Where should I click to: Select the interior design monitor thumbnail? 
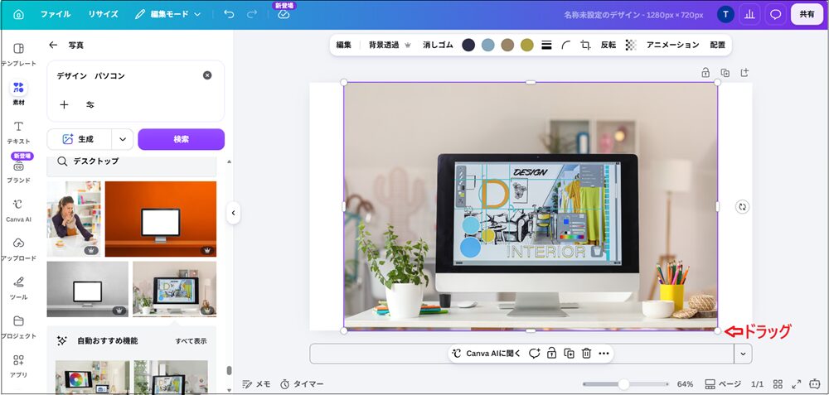[x=174, y=289]
